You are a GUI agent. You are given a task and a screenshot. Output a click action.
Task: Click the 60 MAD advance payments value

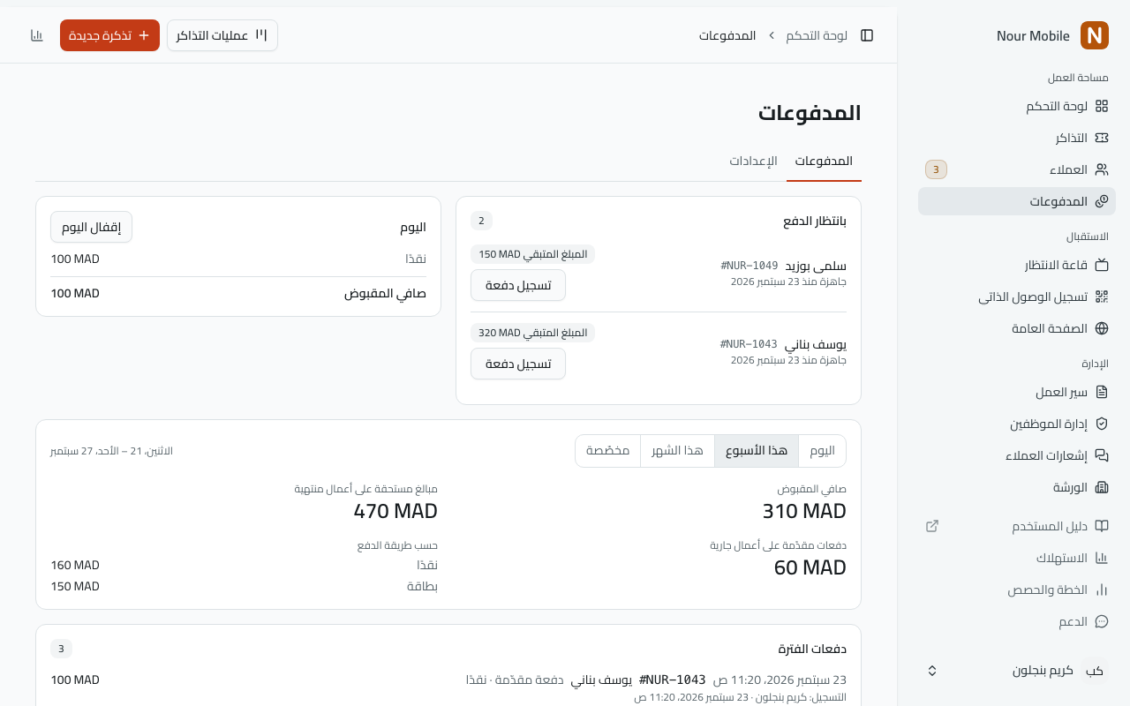(x=810, y=567)
